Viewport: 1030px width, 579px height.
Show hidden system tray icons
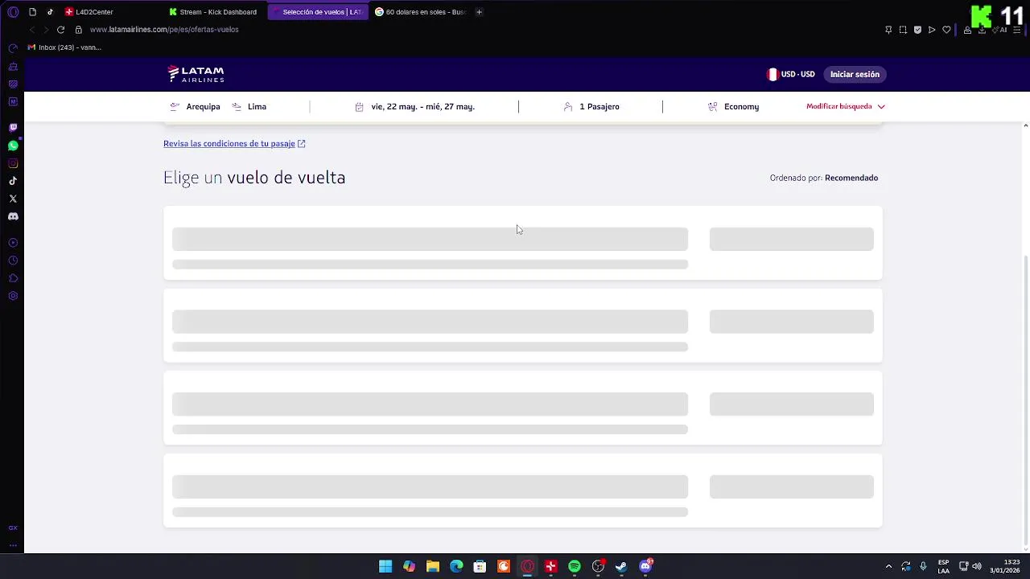[x=888, y=567]
